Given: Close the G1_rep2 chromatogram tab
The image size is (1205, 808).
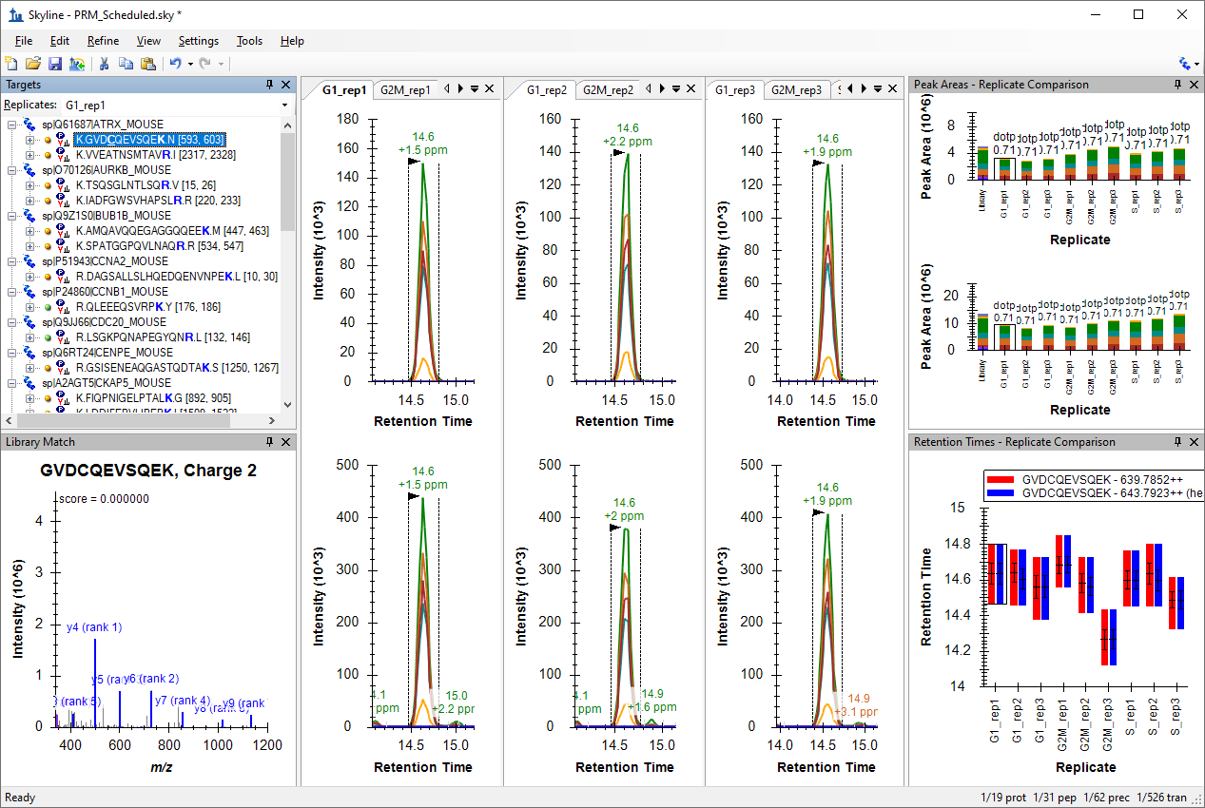Looking at the screenshot, I should coord(690,88).
